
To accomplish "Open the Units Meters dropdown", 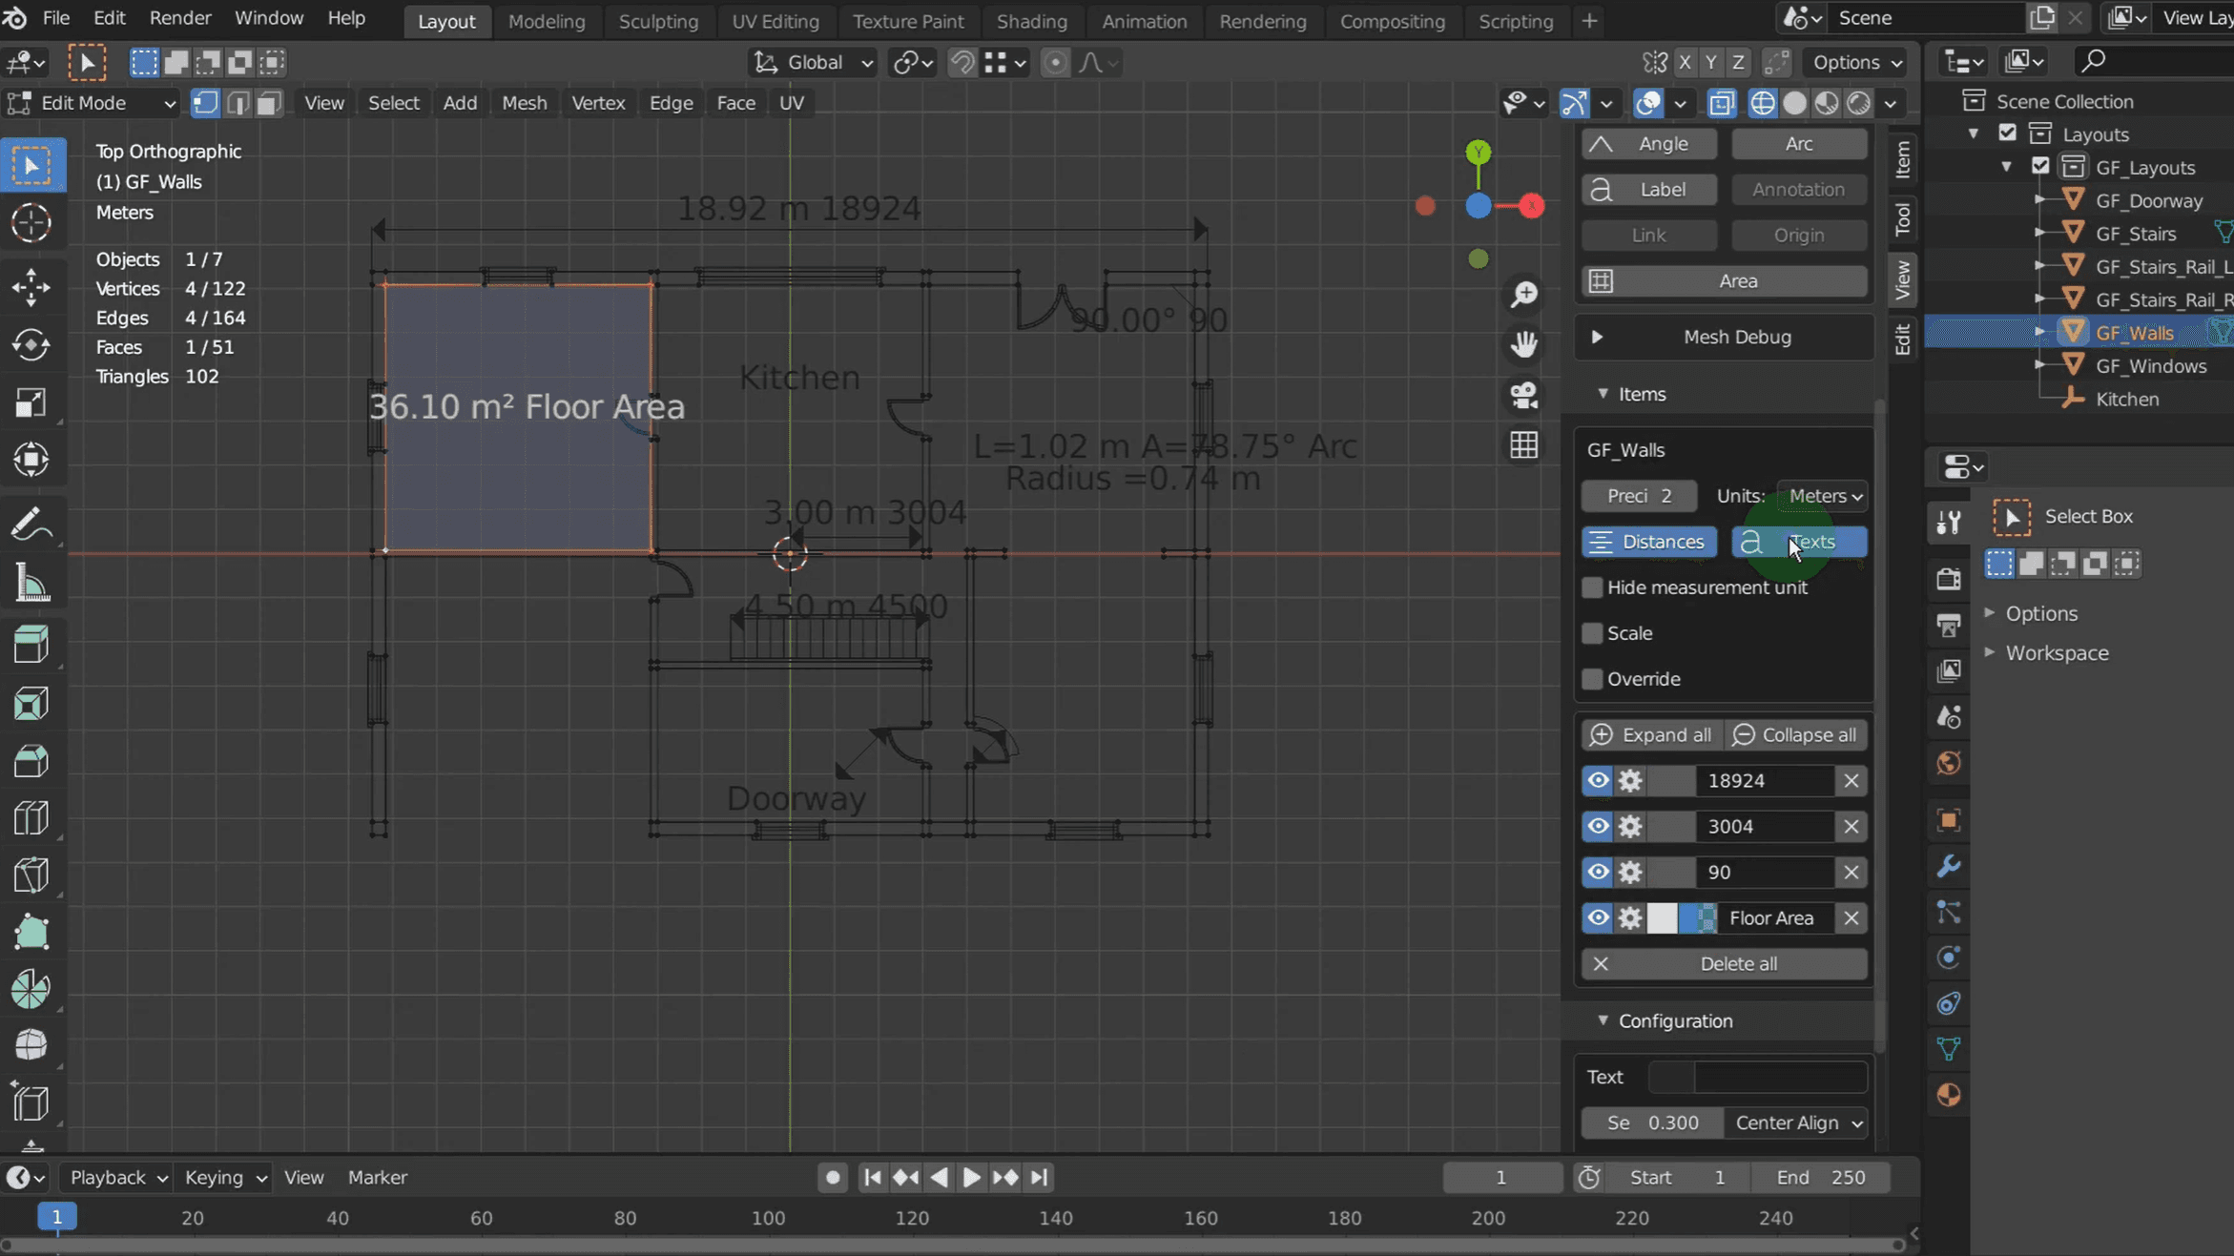I will (x=1824, y=496).
